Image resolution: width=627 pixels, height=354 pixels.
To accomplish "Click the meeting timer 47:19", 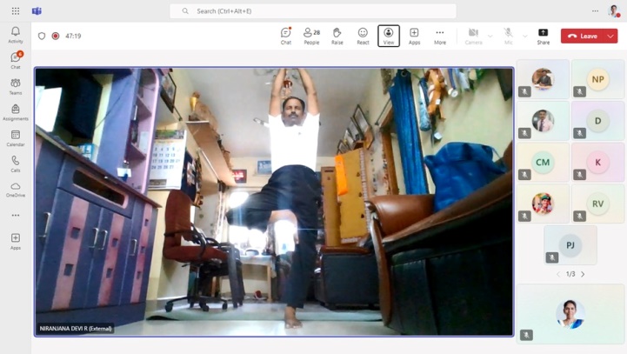I will pos(73,36).
